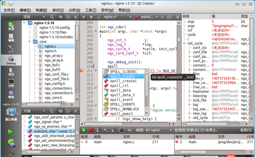The width and height of the screenshot is (255, 157).
Task: Click the 视图(V) views button in the debugger bar
Action: [246, 130]
